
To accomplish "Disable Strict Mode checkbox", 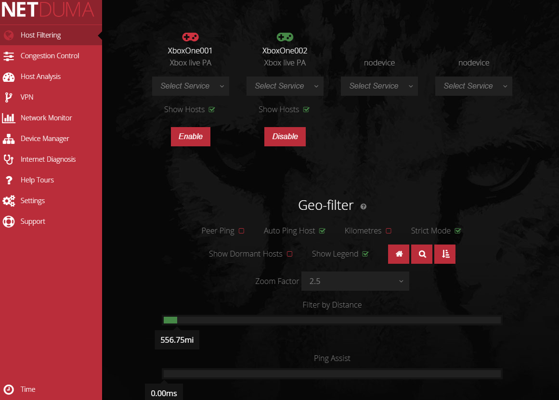I will pyautogui.click(x=458, y=231).
